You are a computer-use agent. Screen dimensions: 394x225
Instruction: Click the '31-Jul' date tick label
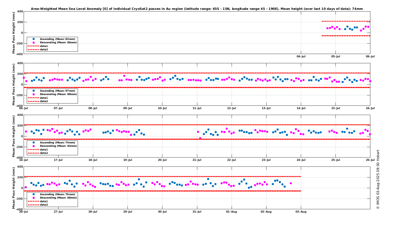tap(197, 212)
